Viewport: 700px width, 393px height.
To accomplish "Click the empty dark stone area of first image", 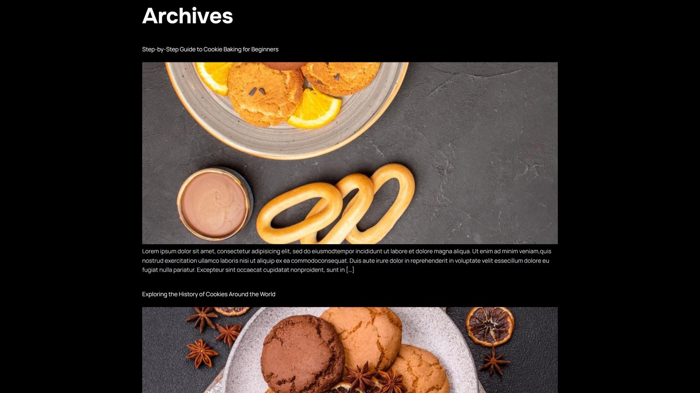I will [486, 153].
